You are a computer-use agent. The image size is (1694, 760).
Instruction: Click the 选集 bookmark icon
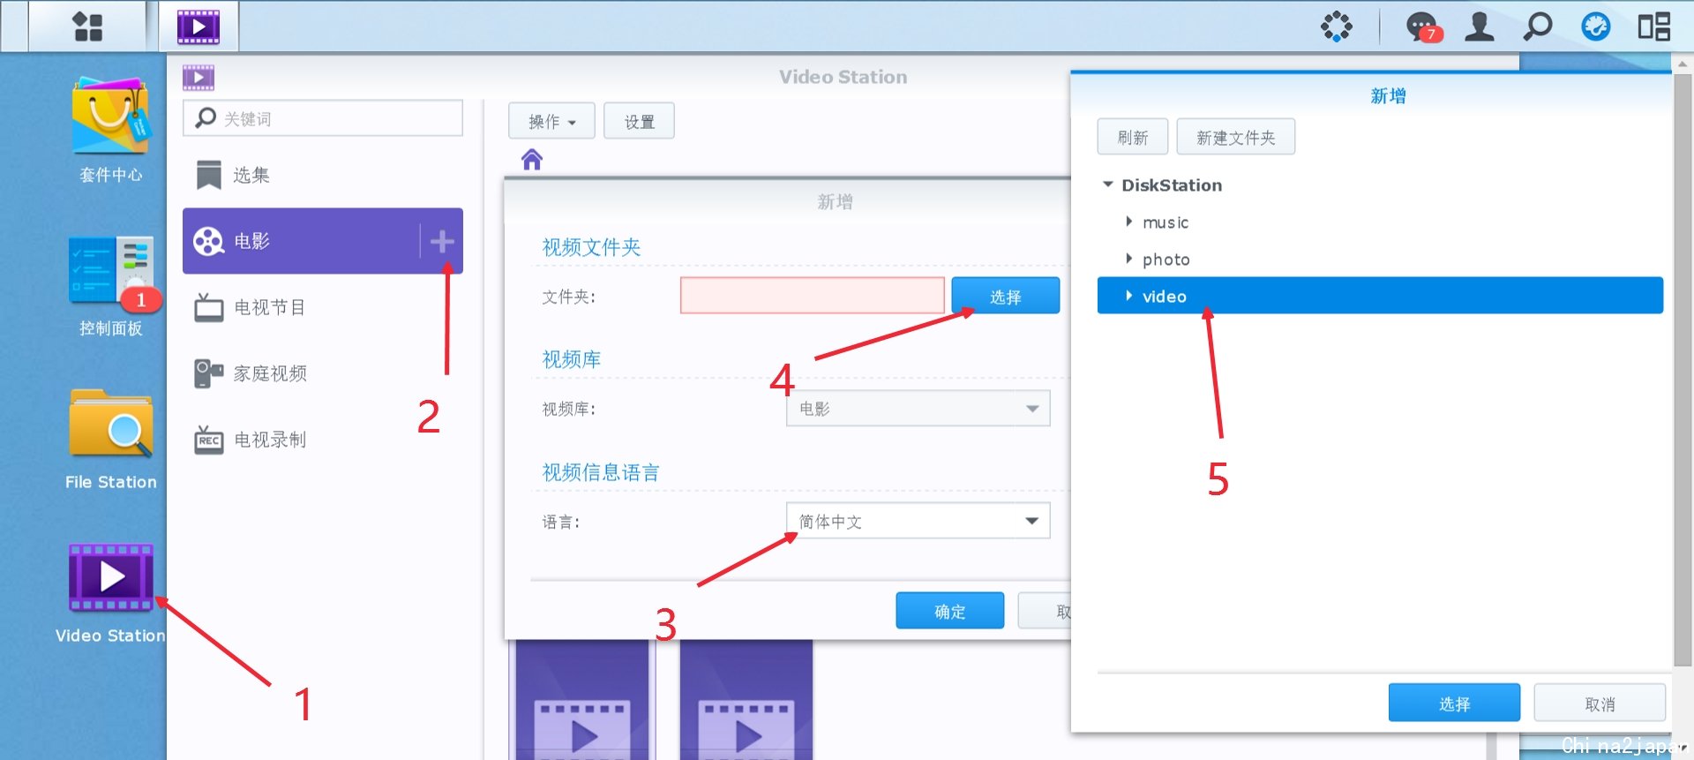[x=208, y=175]
